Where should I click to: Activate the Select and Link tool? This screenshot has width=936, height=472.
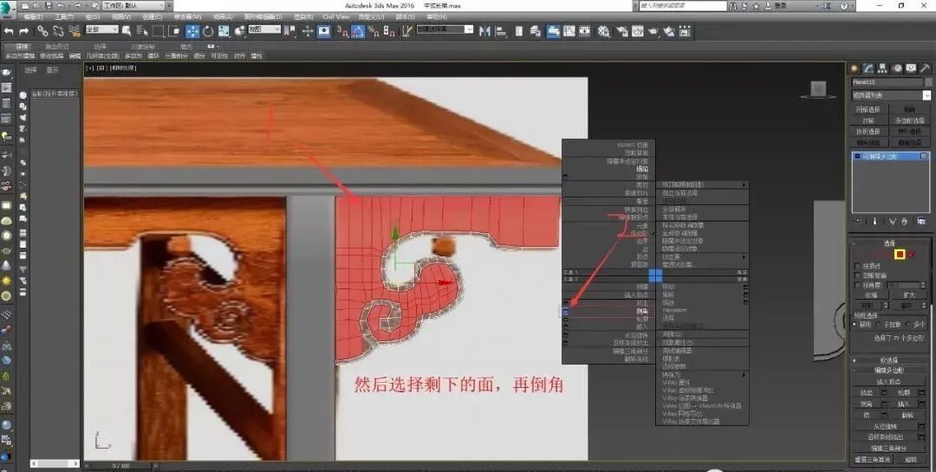(x=42, y=31)
